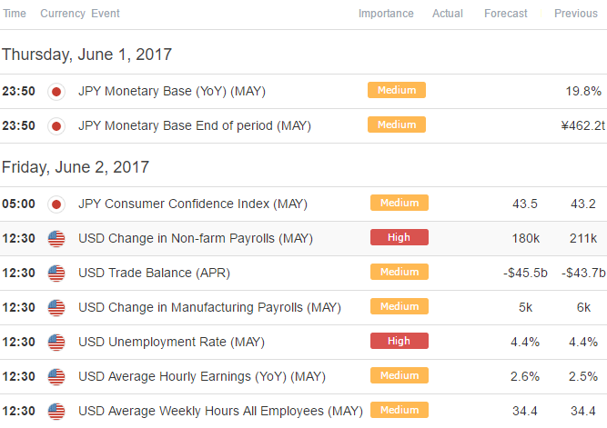The height and width of the screenshot is (428, 607).
Task: Click US flag beside Manufacturing Payrolls
Action: pyautogui.click(x=56, y=308)
